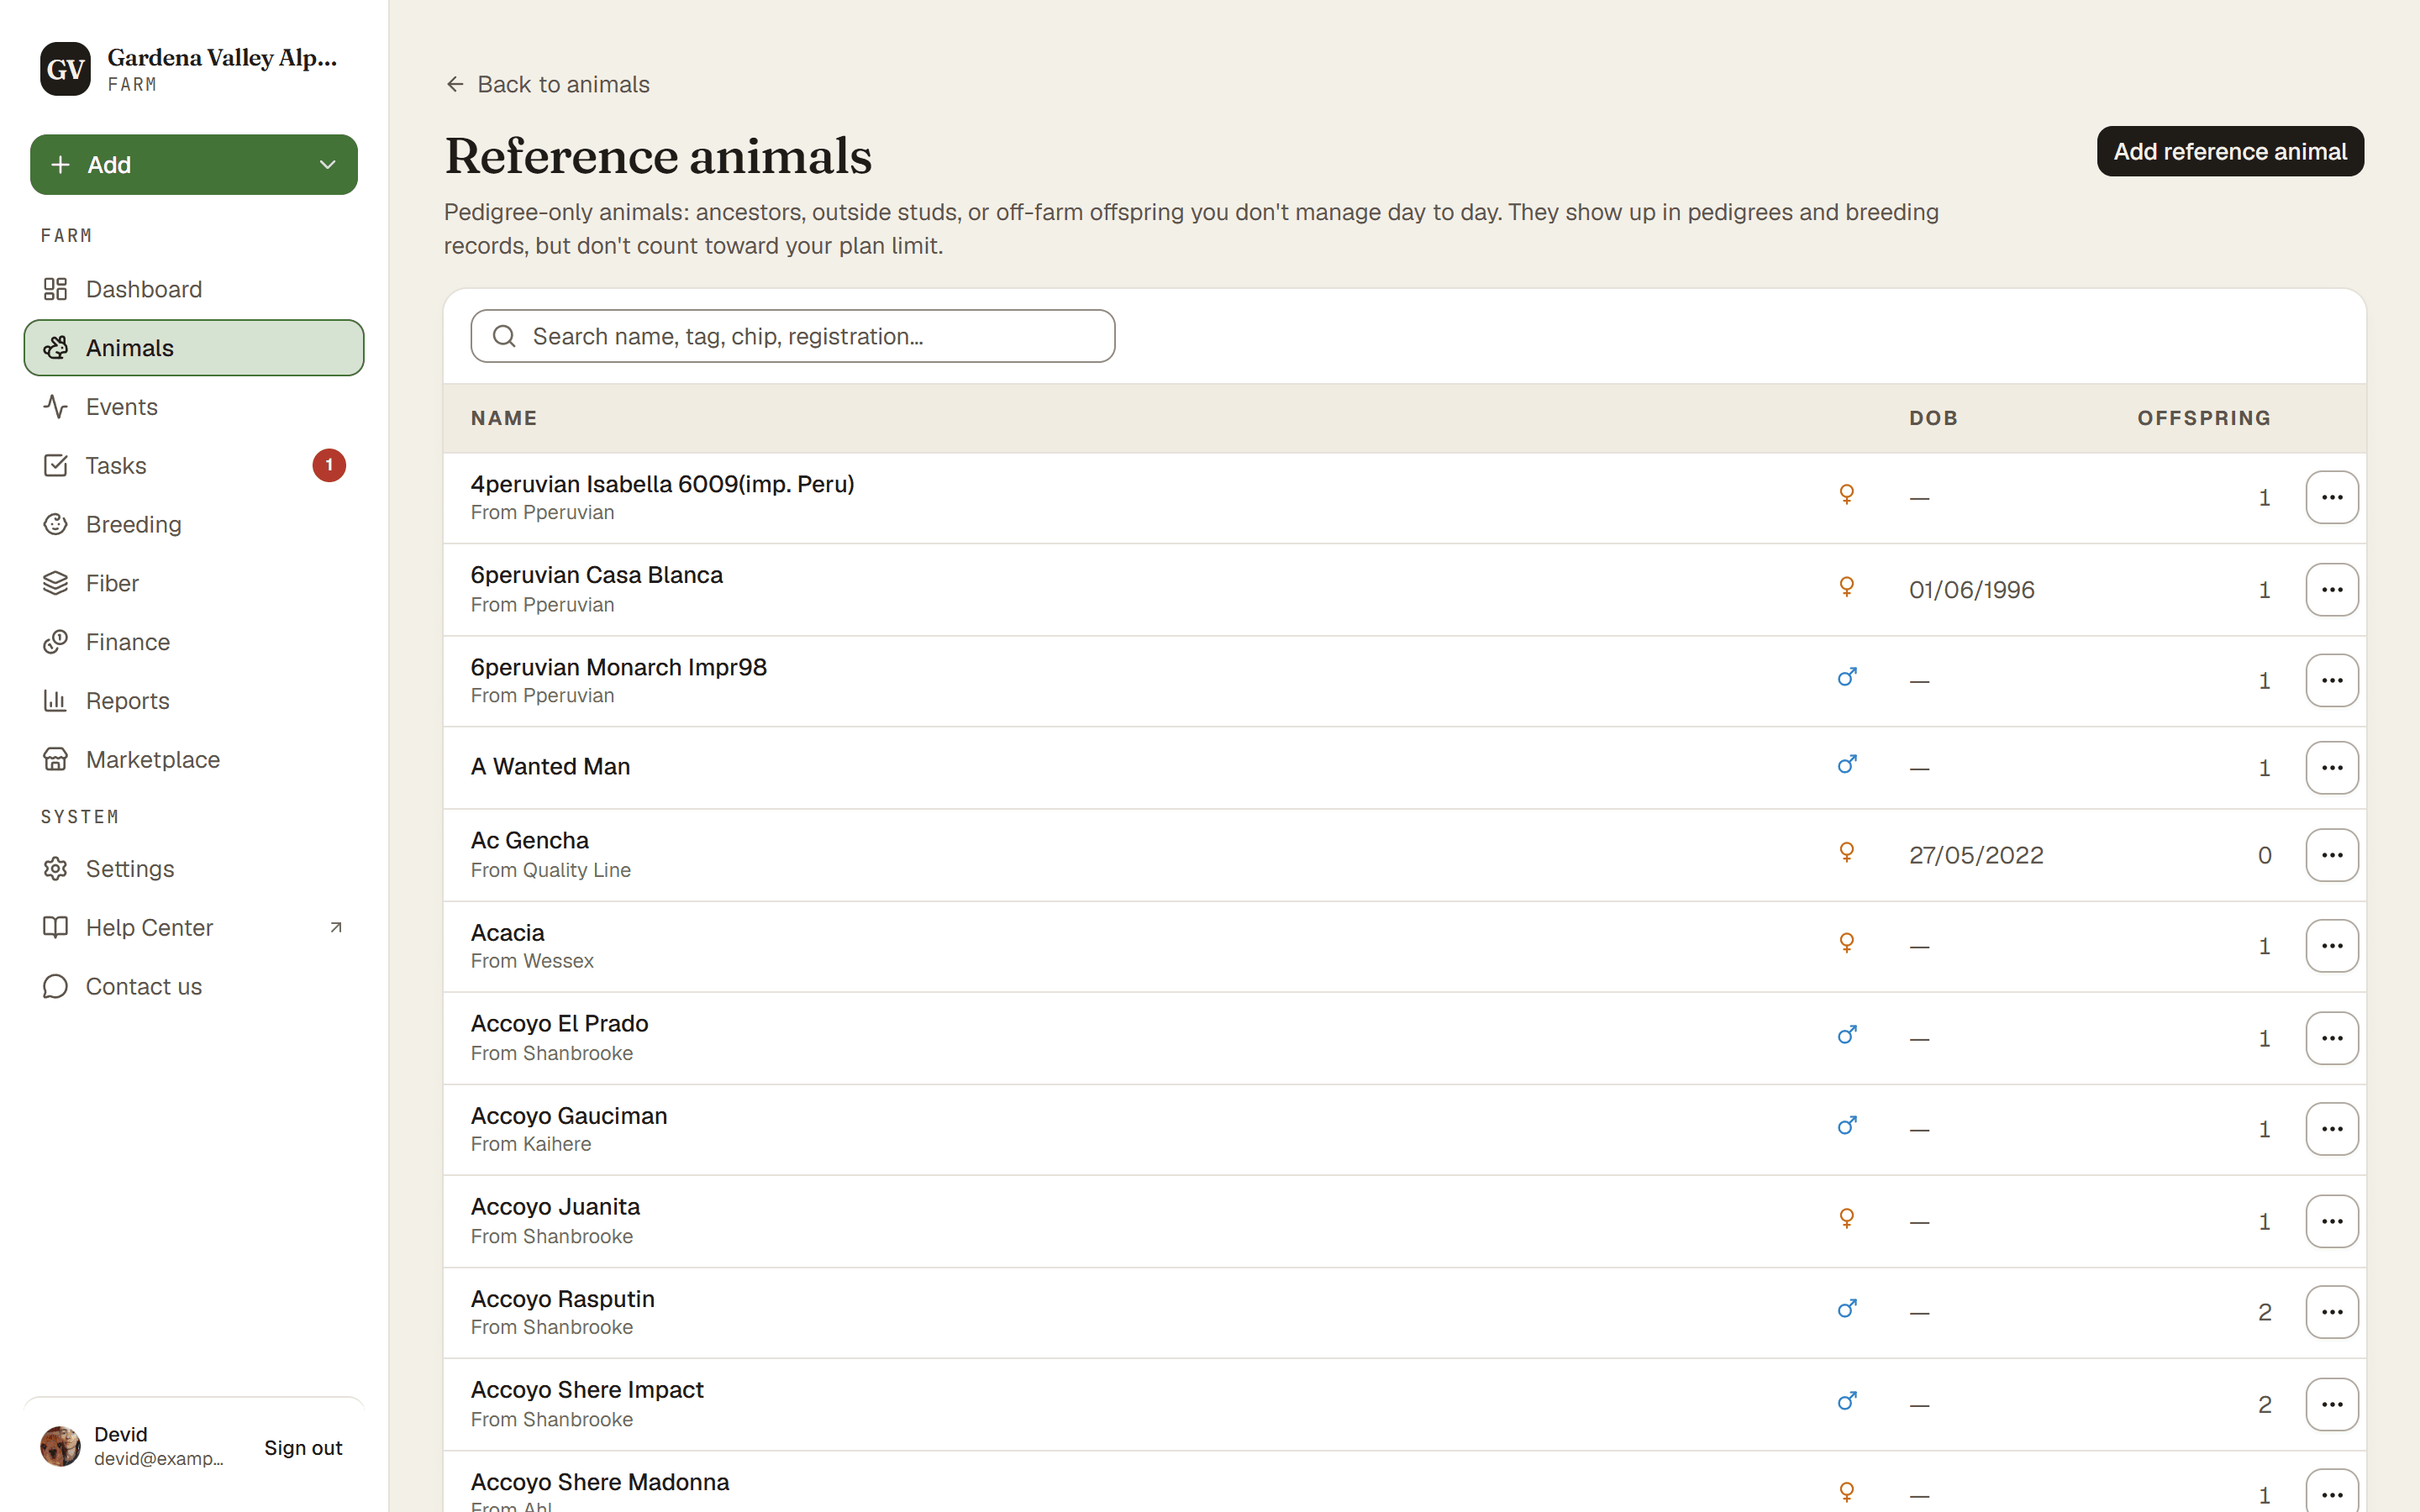Click Sign out
Viewport: 2420px width, 1512px height.
(x=303, y=1447)
